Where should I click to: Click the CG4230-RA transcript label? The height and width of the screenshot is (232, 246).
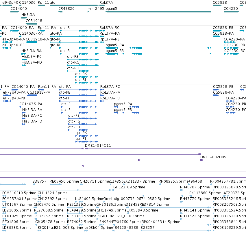[x=234, y=39]
